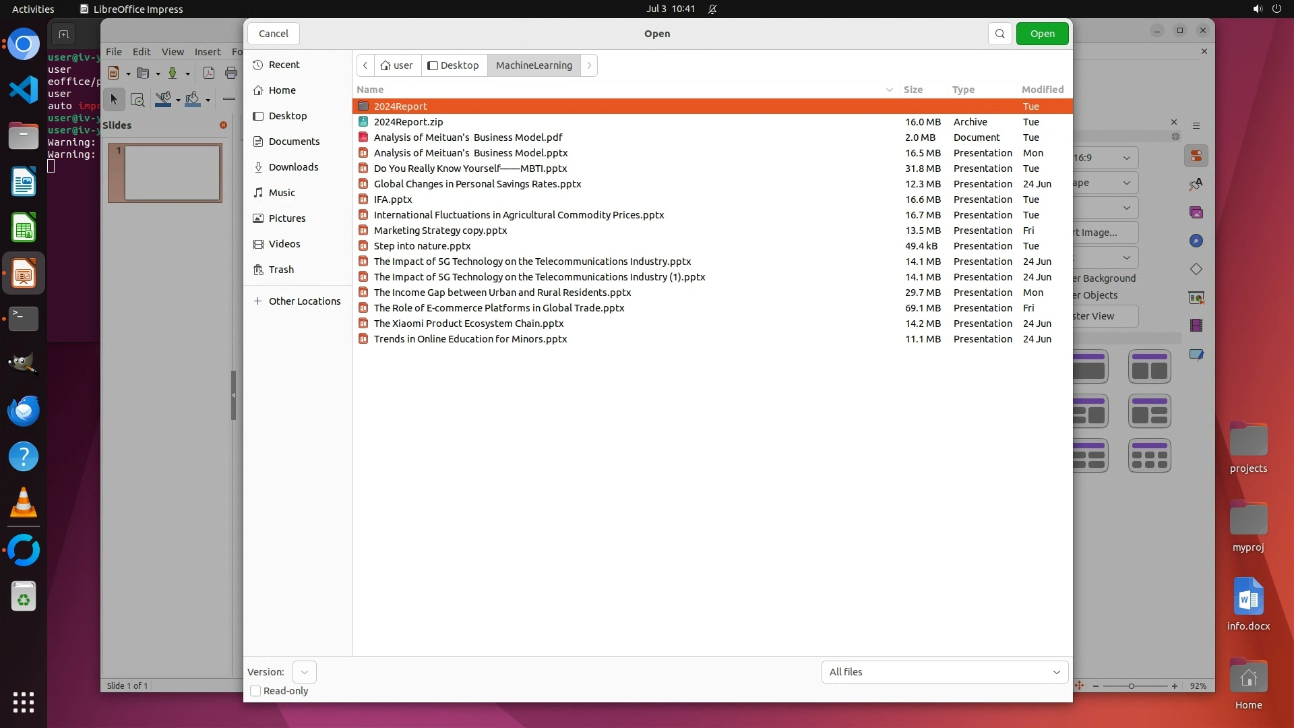This screenshot has width=1294, height=728.
Task: Open the 16:9 slide format dropdown
Action: [x=1105, y=158]
